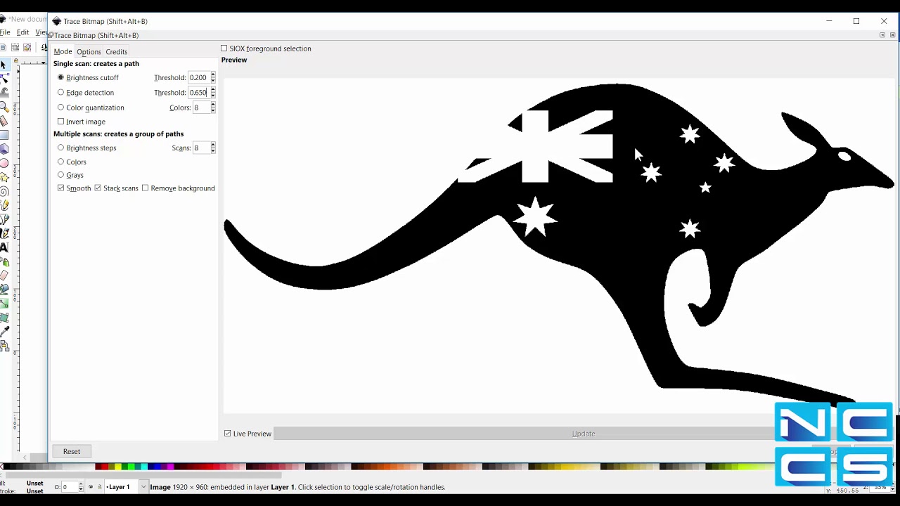Select the Grays multiple scans option
900x506 pixels.
tap(60, 175)
